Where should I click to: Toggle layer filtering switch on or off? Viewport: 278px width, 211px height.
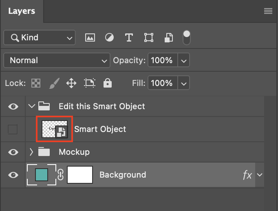click(187, 37)
